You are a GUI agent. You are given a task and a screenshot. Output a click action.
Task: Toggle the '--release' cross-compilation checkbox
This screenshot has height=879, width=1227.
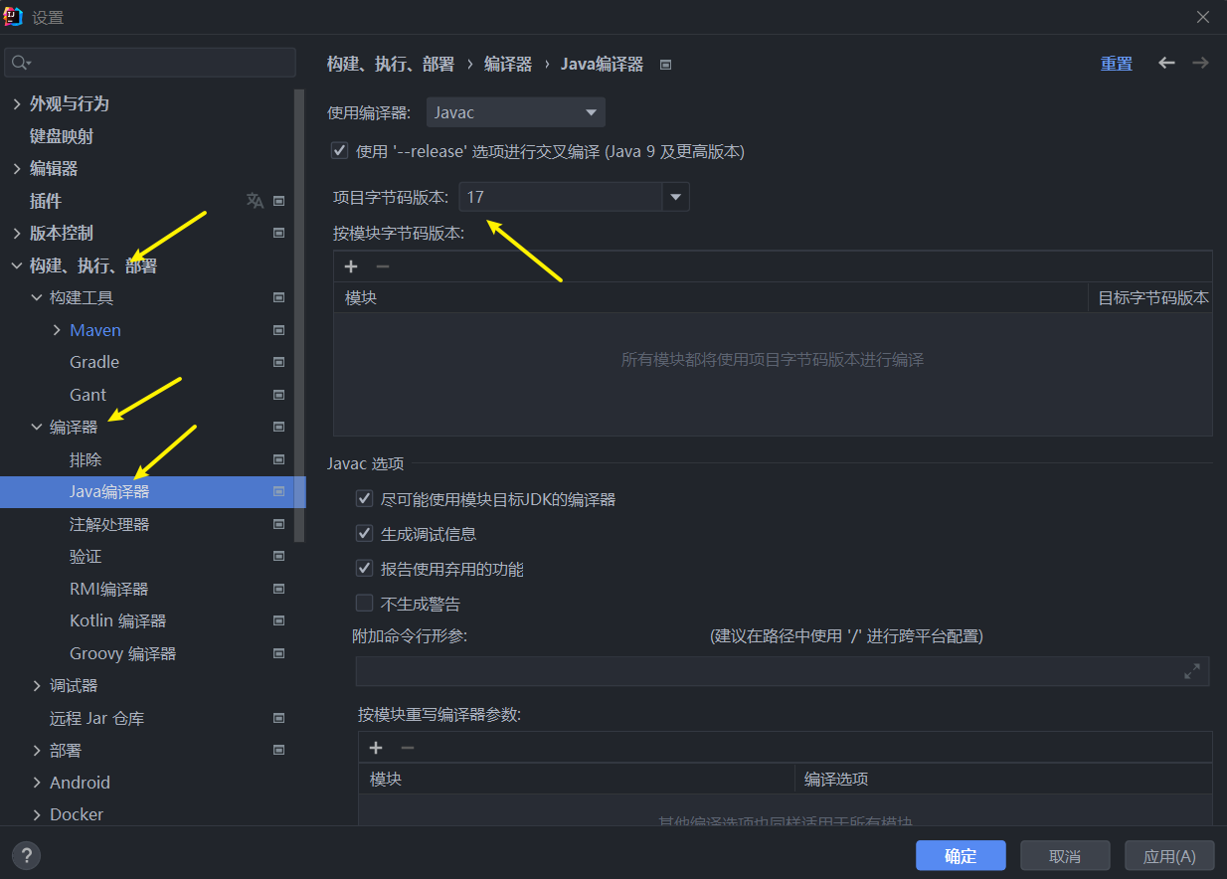pos(340,151)
